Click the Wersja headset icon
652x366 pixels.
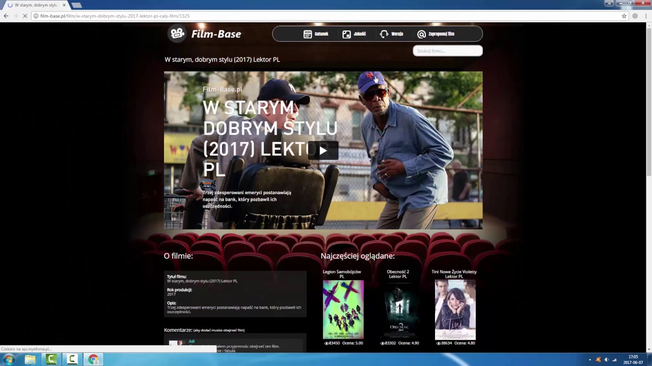(x=384, y=34)
